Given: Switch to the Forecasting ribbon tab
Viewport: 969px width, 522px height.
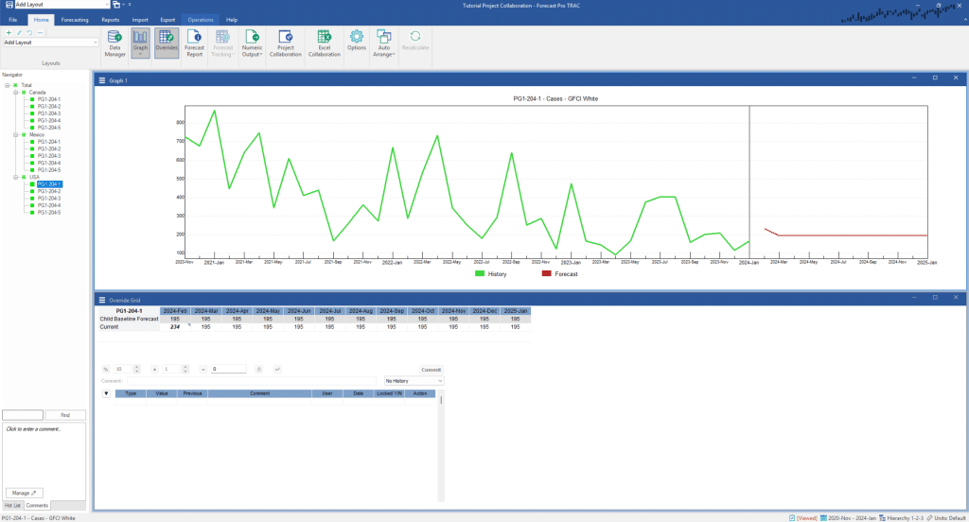Looking at the screenshot, I should 75,19.
